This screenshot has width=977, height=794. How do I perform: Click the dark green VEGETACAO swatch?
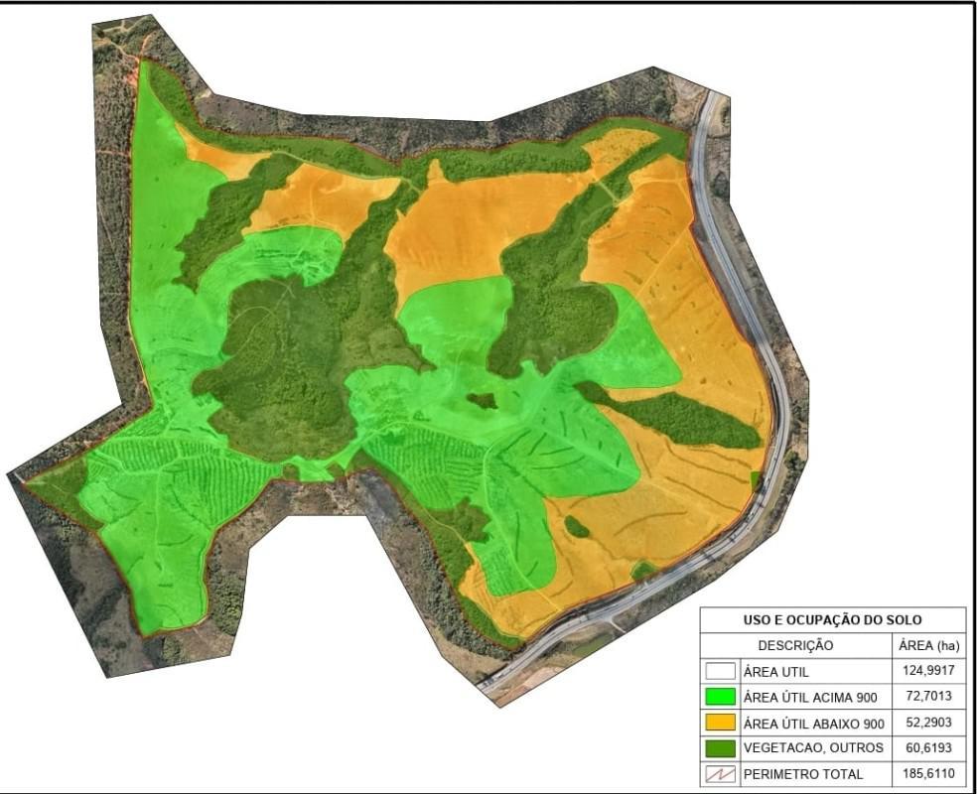point(721,748)
